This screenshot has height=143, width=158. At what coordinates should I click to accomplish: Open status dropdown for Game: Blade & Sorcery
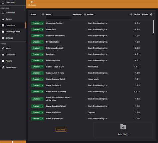[42, 92]
